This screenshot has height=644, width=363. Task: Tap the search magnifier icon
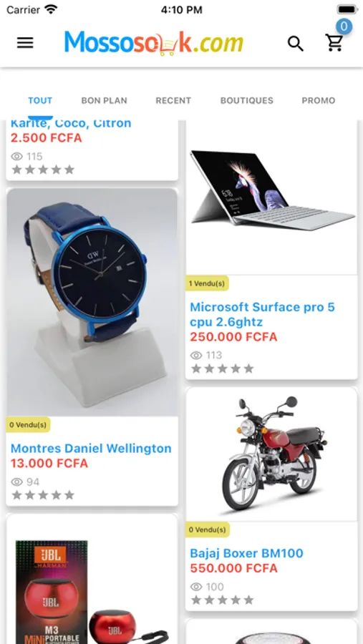(x=295, y=43)
